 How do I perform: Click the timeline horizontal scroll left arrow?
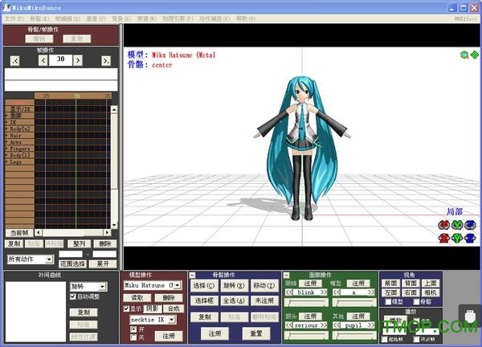pos(38,232)
